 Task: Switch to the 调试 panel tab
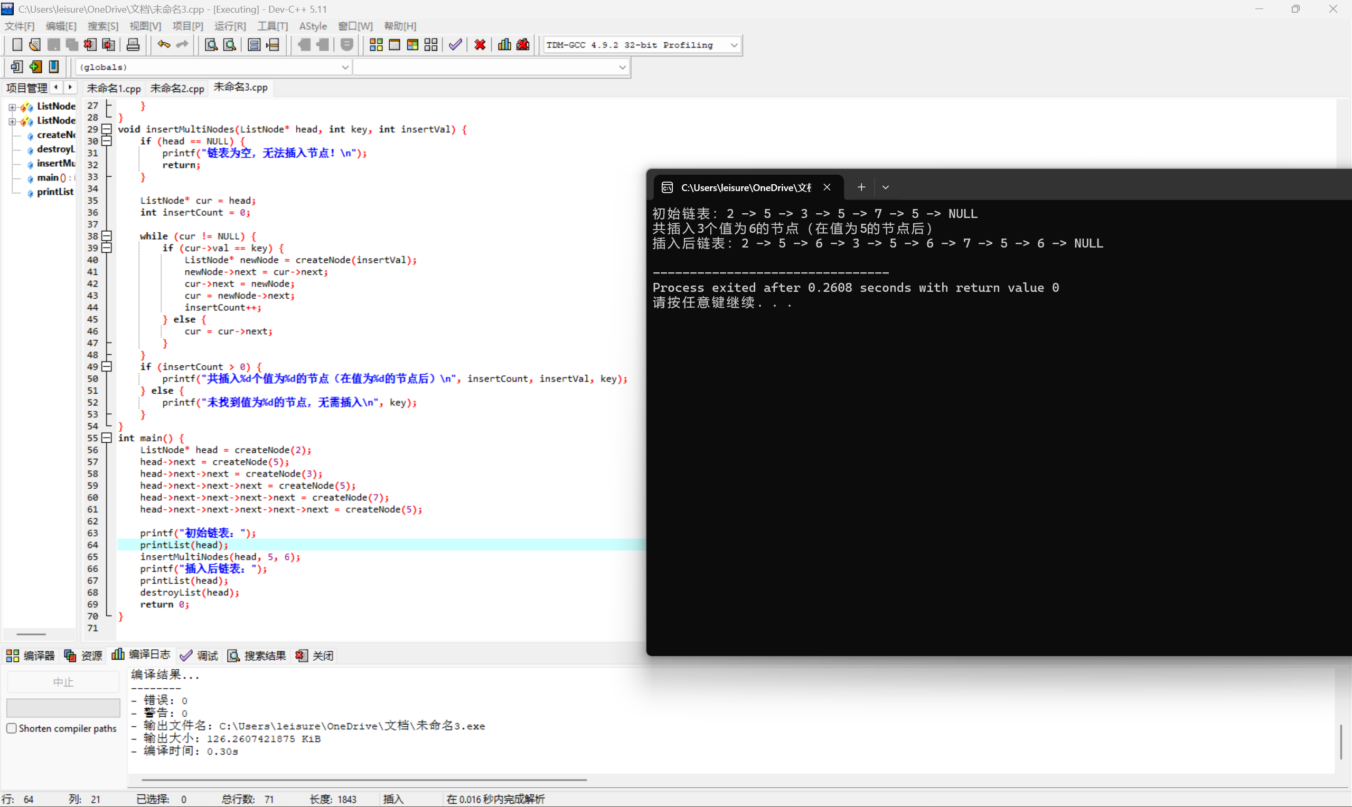206,656
